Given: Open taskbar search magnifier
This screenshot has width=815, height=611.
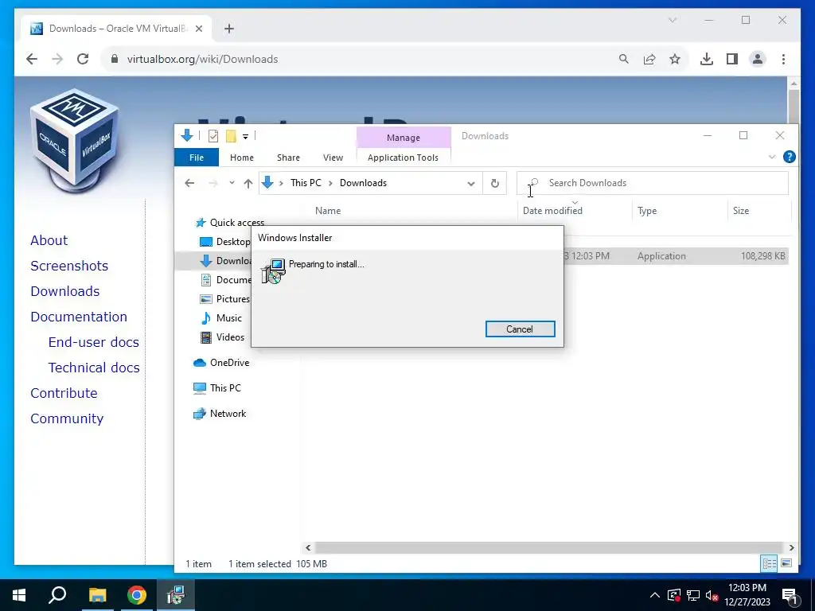Looking at the screenshot, I should click(57, 595).
